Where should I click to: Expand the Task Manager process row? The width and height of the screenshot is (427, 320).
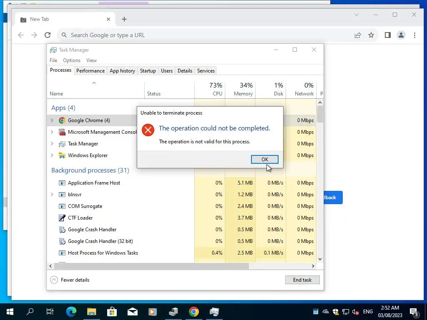52,144
